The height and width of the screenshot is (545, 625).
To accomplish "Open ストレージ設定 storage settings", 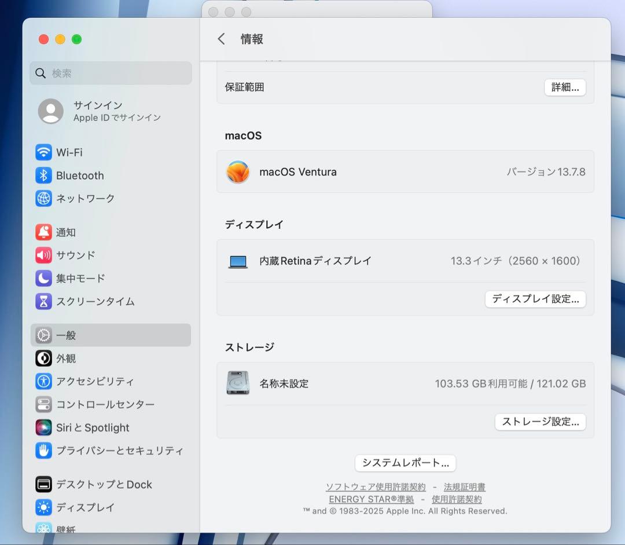I will point(540,422).
